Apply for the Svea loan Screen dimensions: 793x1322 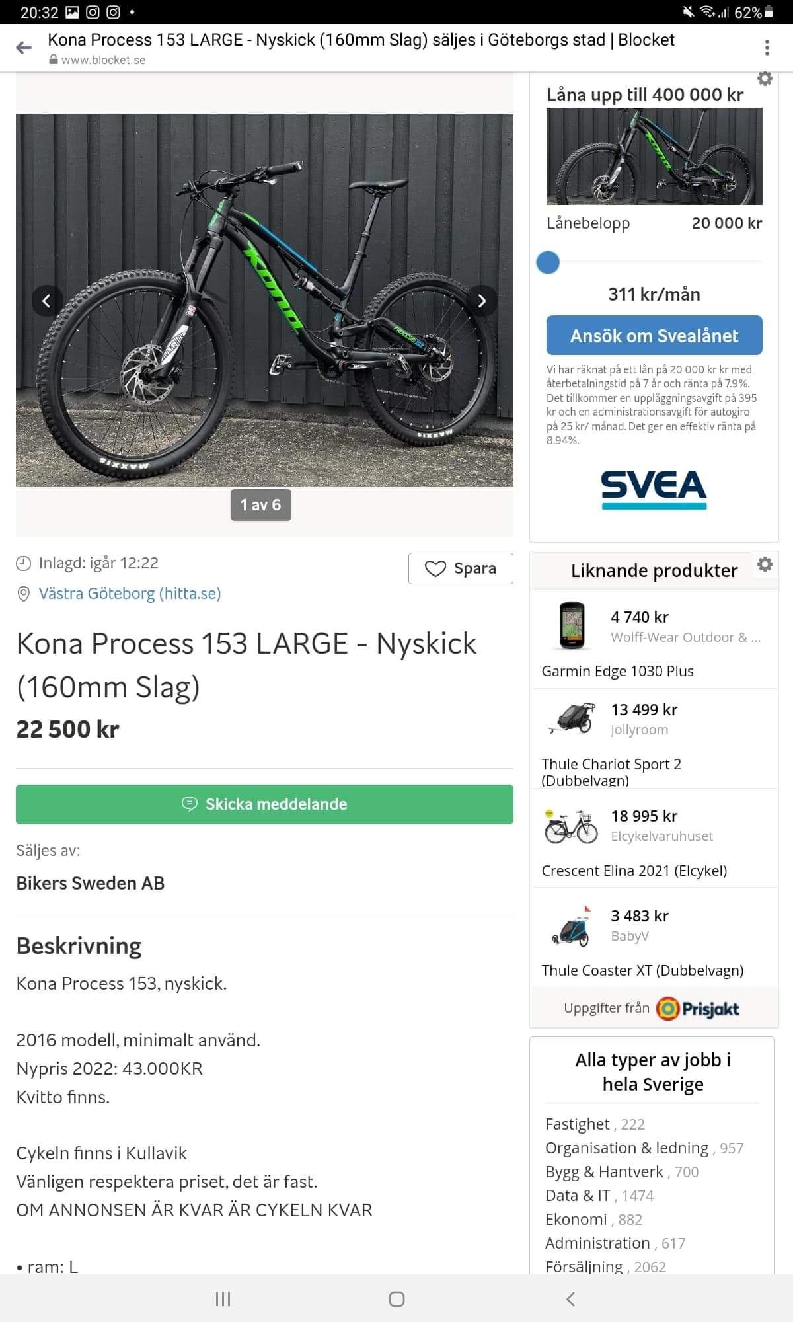pyautogui.click(x=654, y=336)
